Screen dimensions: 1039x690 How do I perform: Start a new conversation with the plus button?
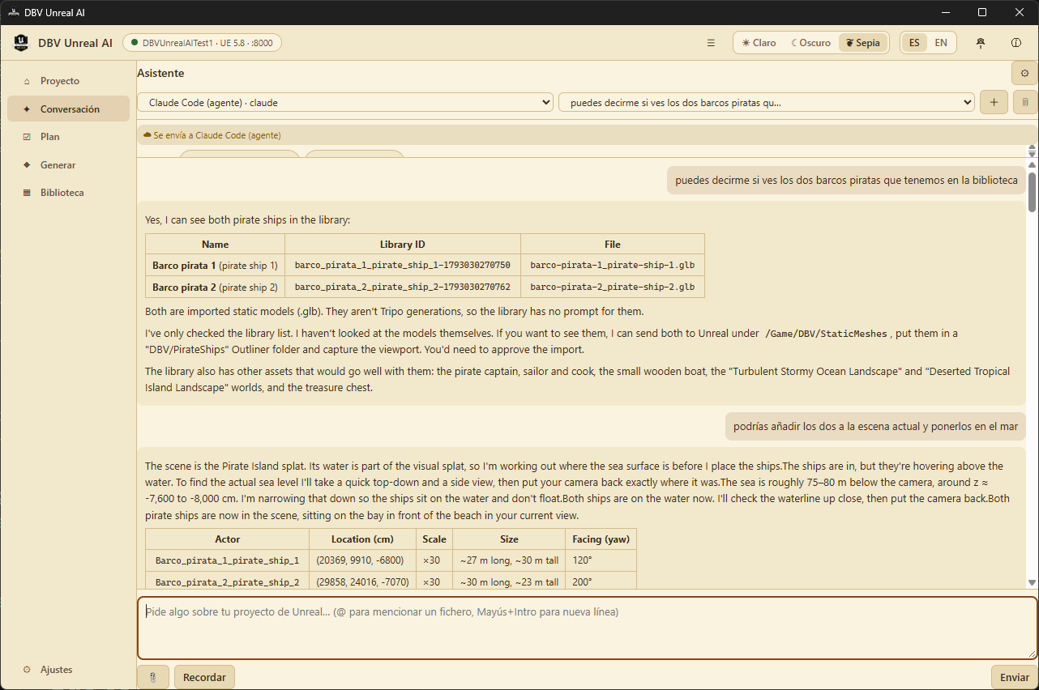(994, 102)
